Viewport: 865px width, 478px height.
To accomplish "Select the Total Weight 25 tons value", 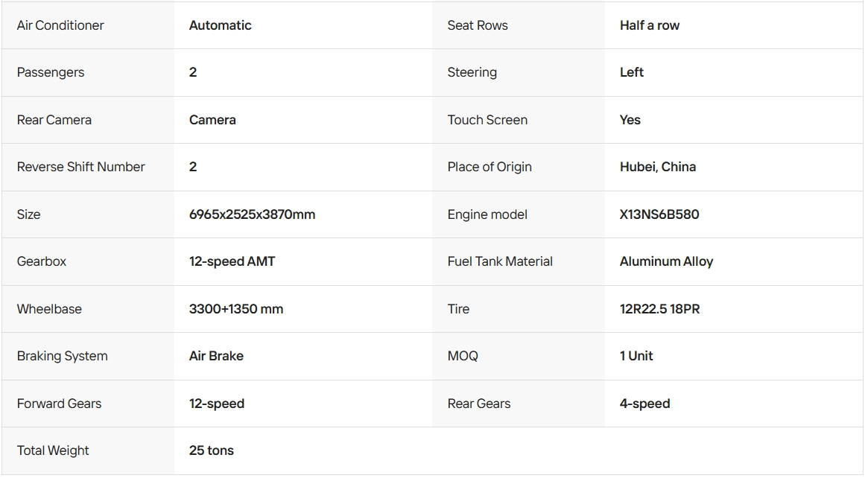I will click(212, 450).
